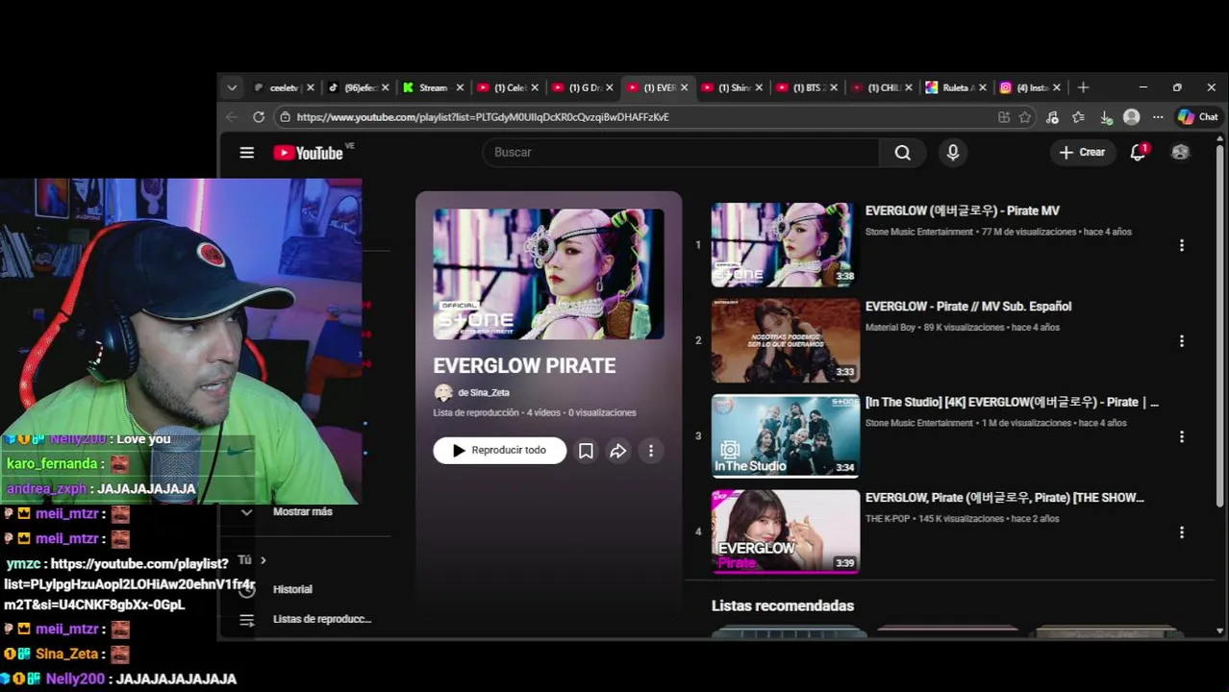Image resolution: width=1229 pixels, height=692 pixels.
Task: Share the playlist via the arrow icon
Action: 618,451
